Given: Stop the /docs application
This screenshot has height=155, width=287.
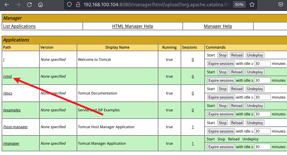Looking at the screenshot, I should (x=222, y=89).
